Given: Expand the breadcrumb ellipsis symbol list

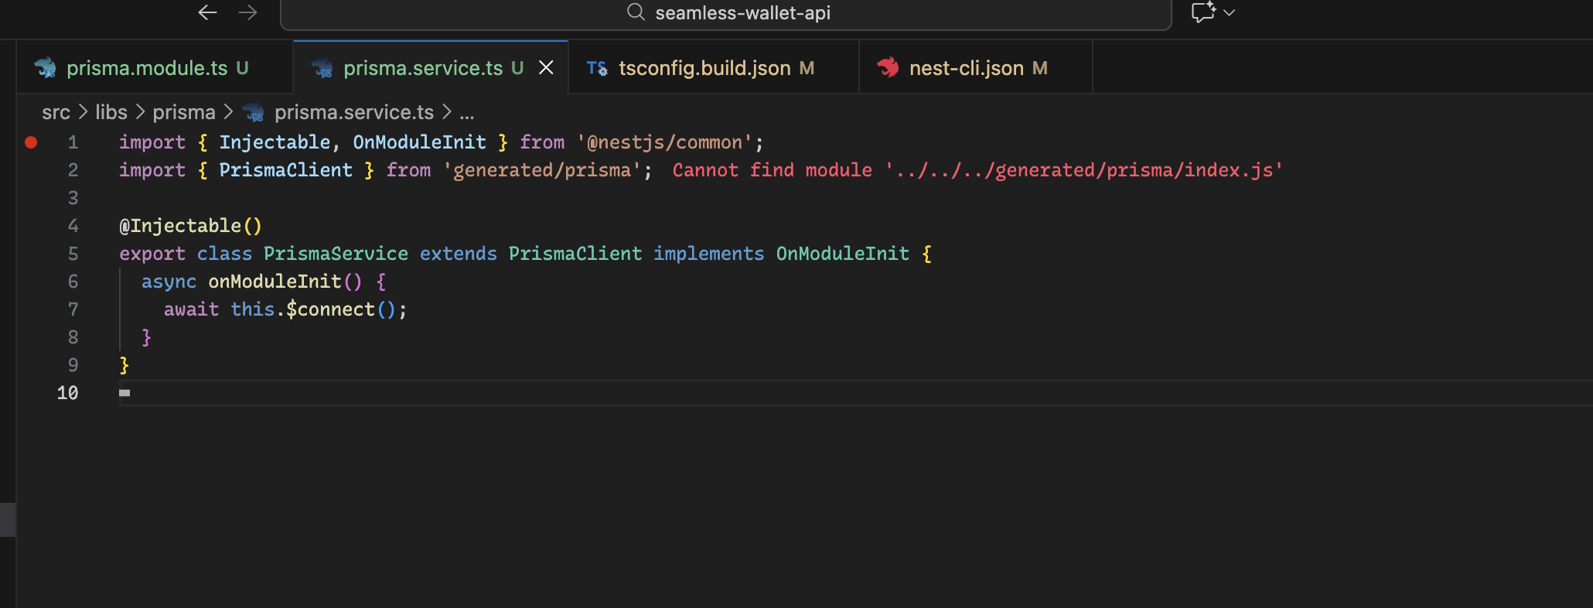Looking at the screenshot, I should pyautogui.click(x=467, y=113).
